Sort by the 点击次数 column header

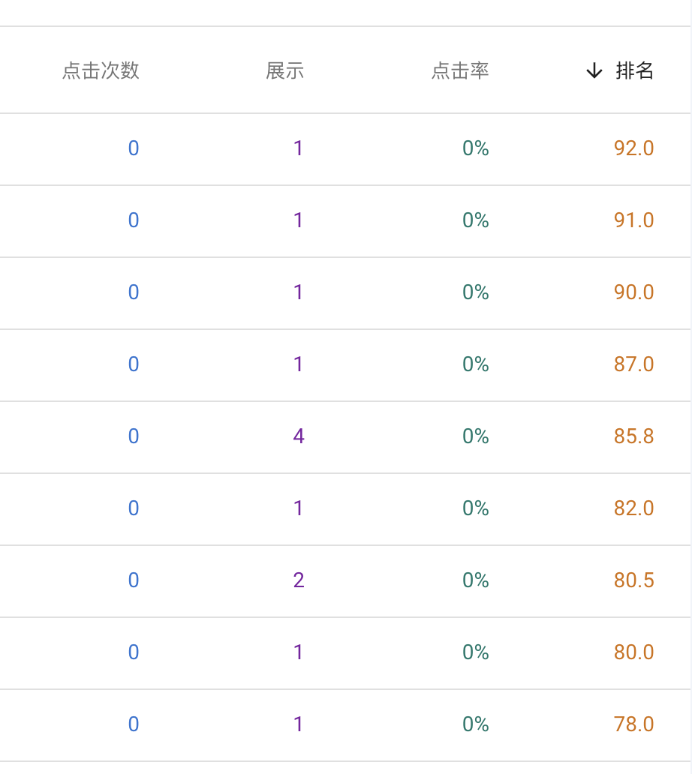[101, 70]
